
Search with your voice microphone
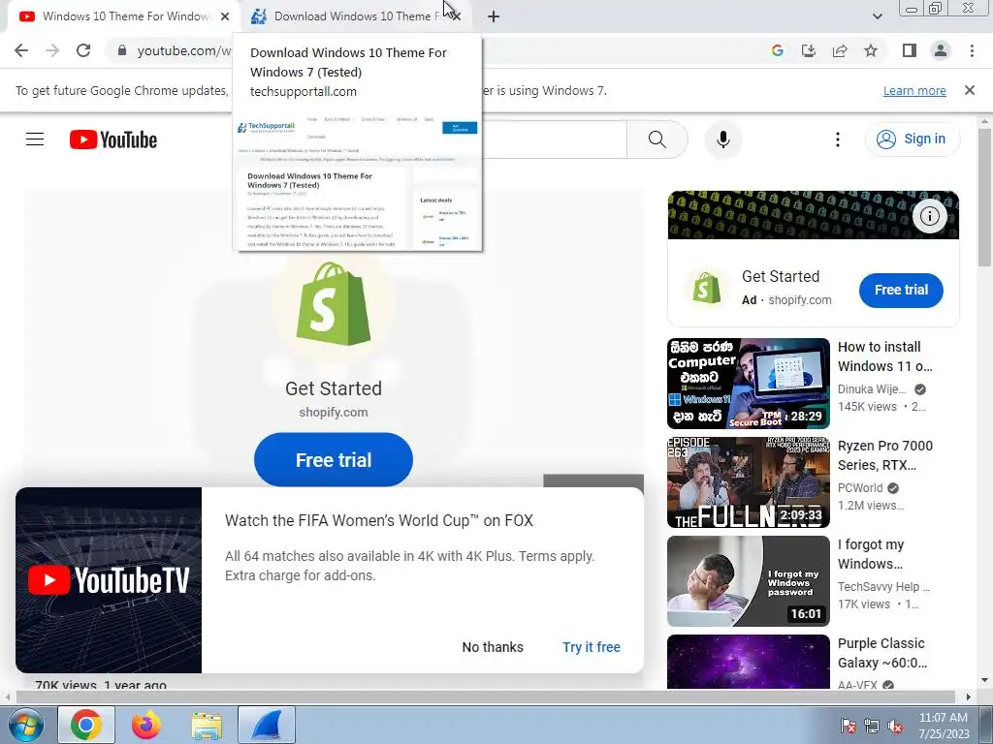coord(723,139)
